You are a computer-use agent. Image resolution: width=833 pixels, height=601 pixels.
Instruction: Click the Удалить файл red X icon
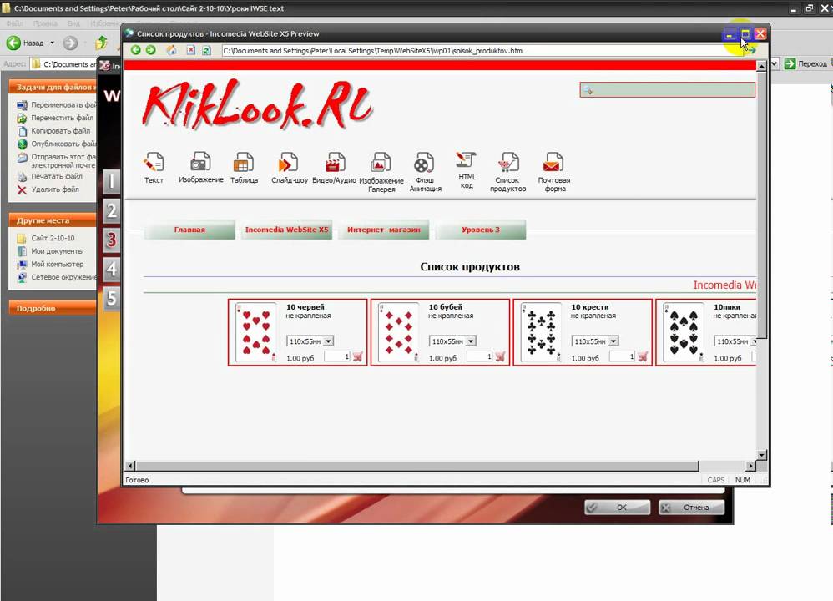coord(22,189)
